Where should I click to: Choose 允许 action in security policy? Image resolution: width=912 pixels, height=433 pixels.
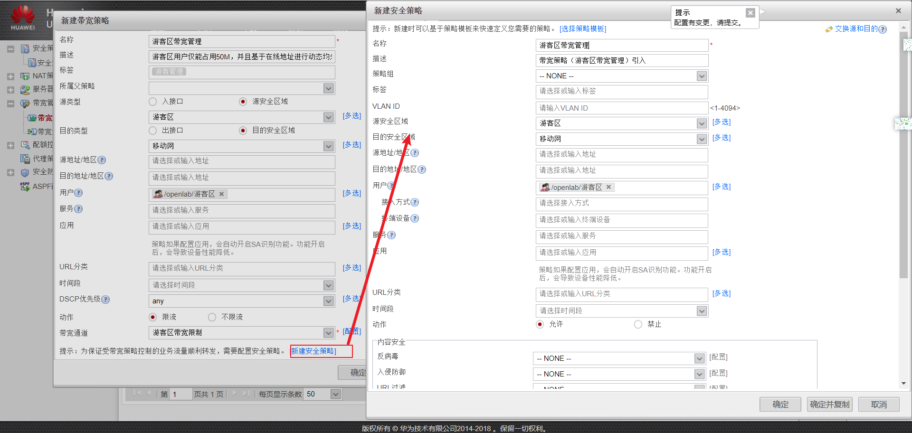click(540, 324)
